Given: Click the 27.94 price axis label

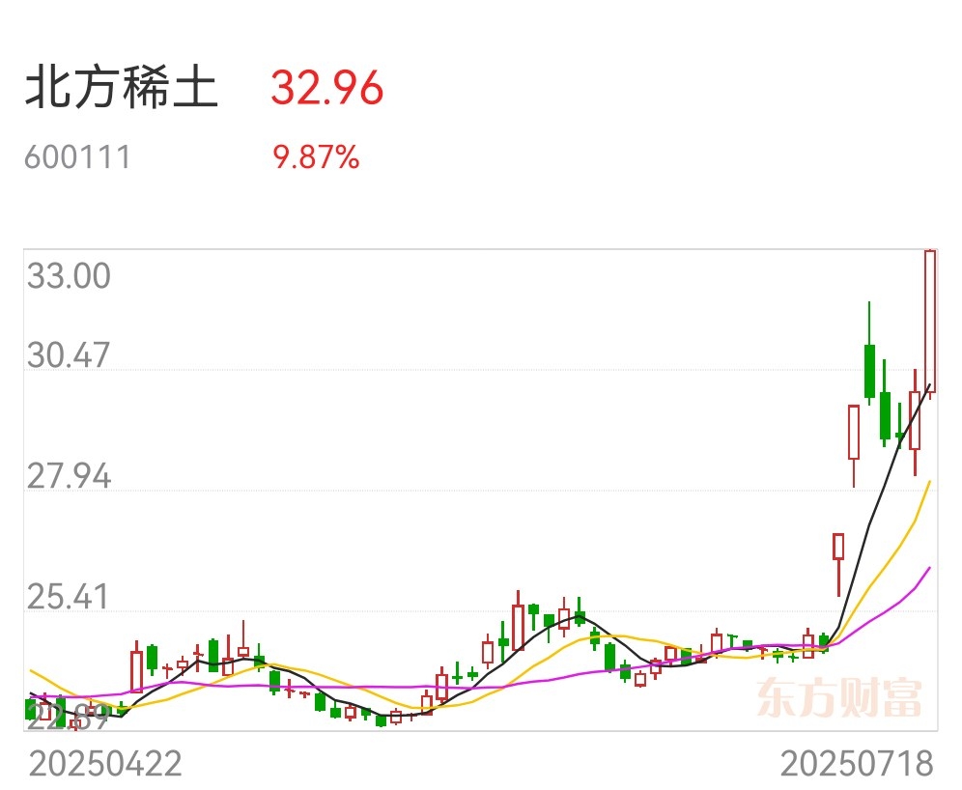Looking at the screenshot, I should pos(69,476).
